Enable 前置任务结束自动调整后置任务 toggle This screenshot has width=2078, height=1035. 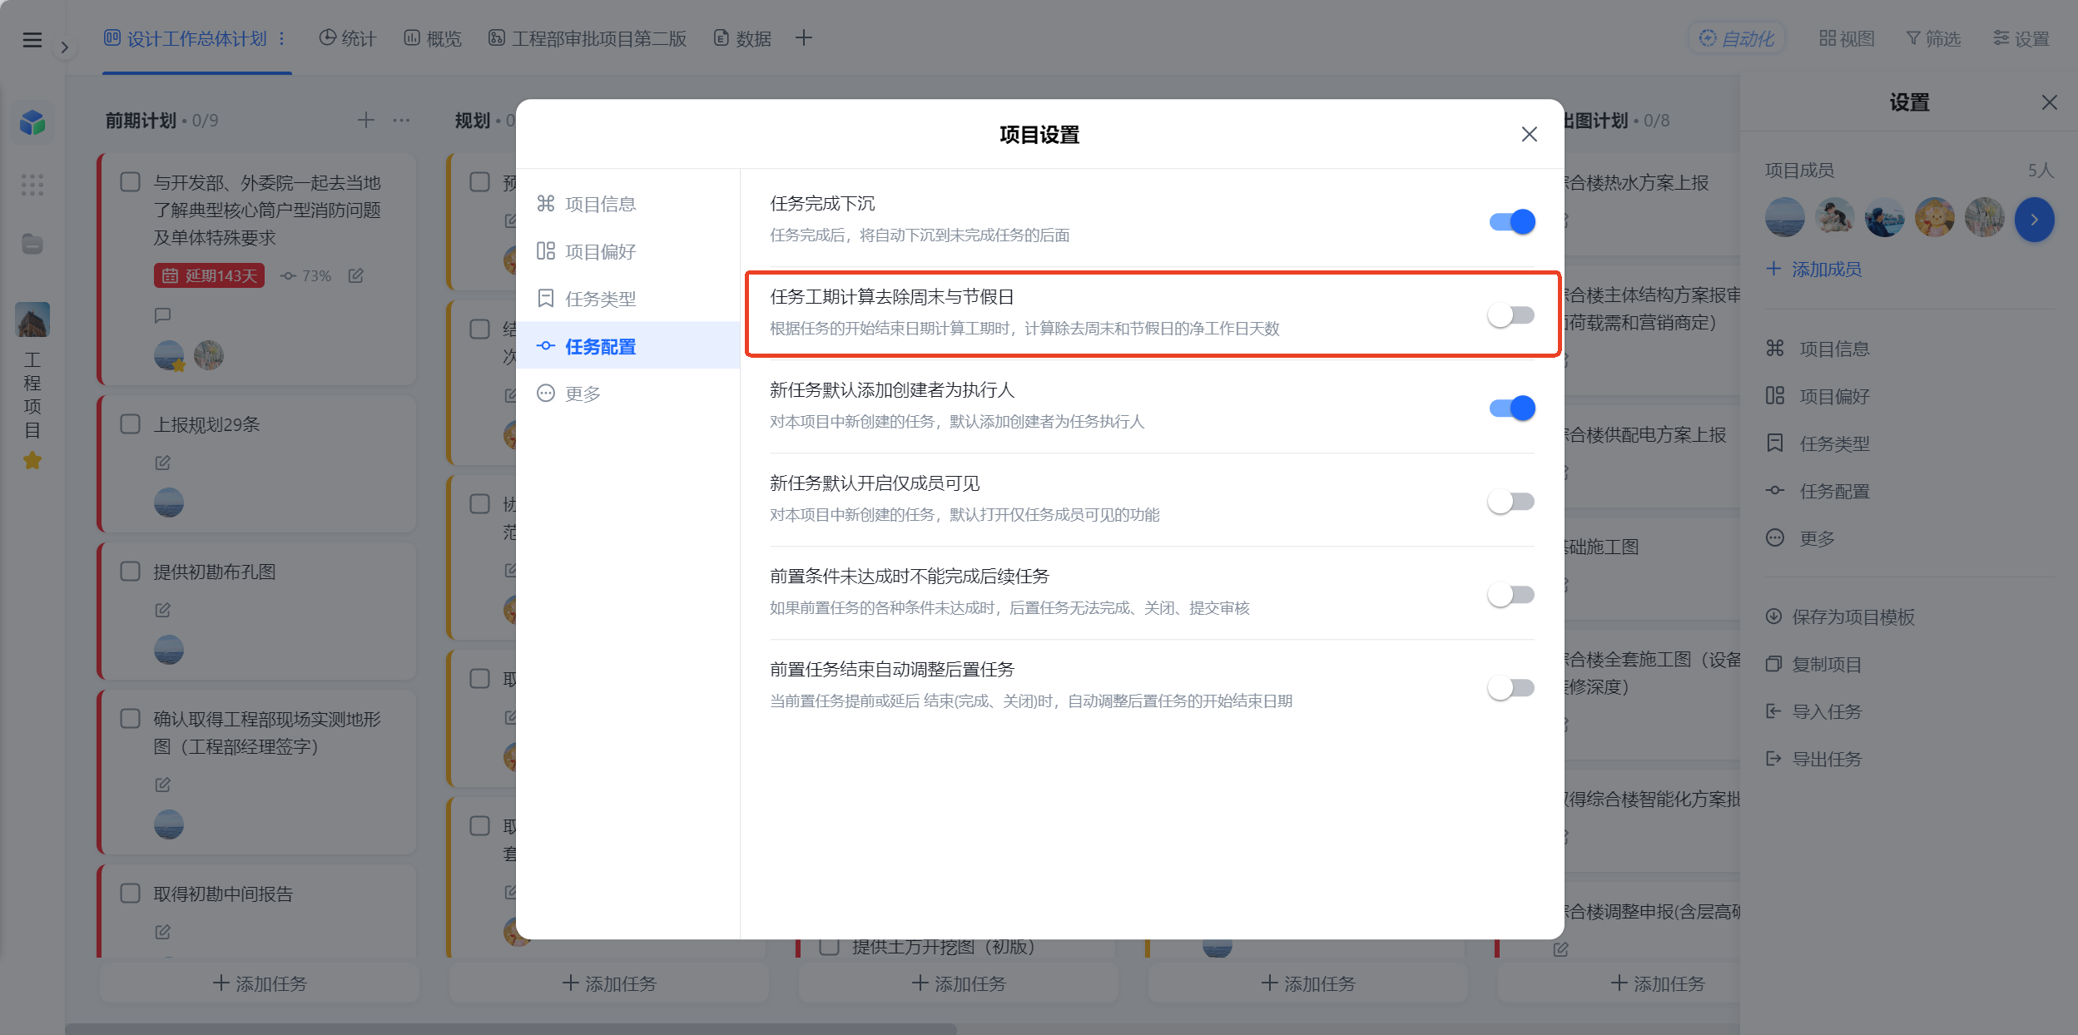coord(1511,687)
